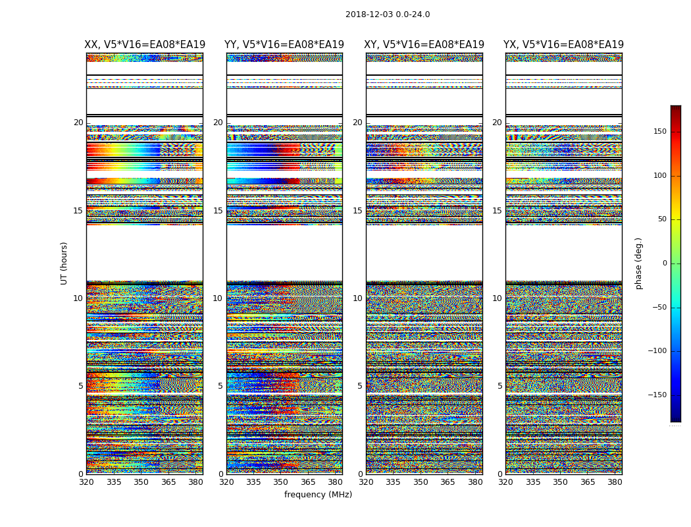Click the YY panel y-axis tick 10
Screen dimensions: 691x527
[x=218, y=298]
